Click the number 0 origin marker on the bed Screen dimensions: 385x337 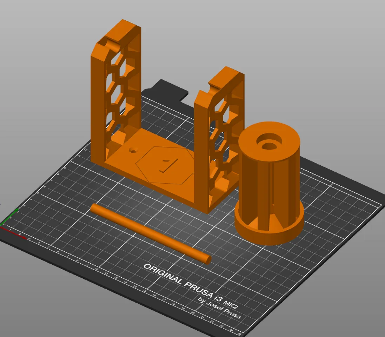[x=5, y=224]
